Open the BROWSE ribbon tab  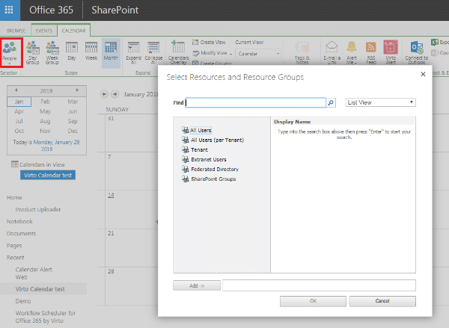(x=16, y=31)
